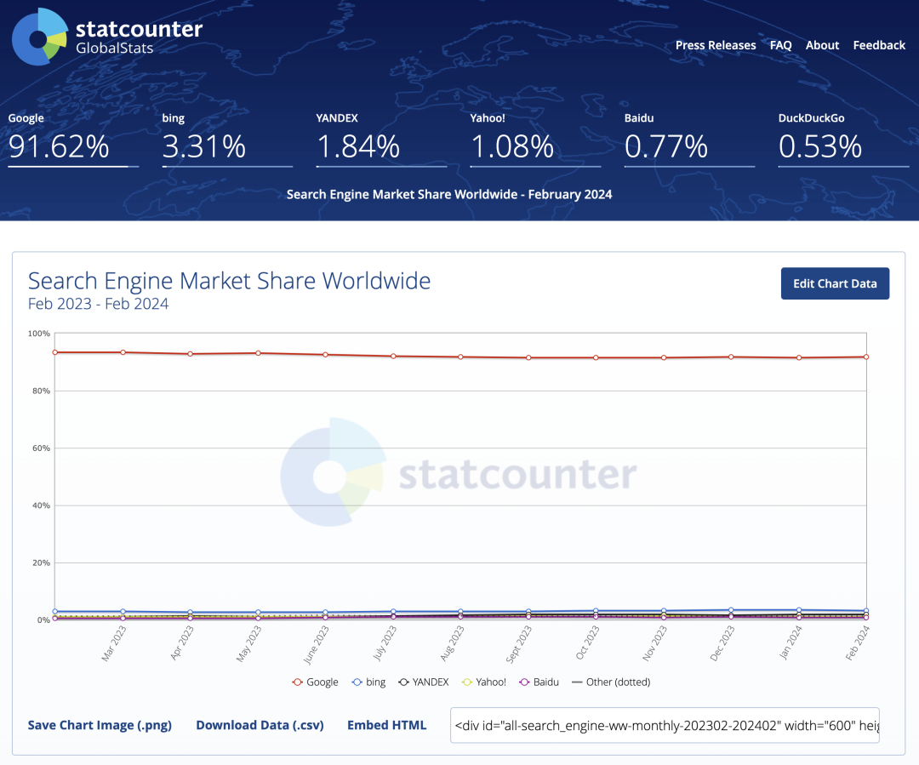Click Google data point at Feb 2024
Screen dimensions: 919x765
coord(866,357)
